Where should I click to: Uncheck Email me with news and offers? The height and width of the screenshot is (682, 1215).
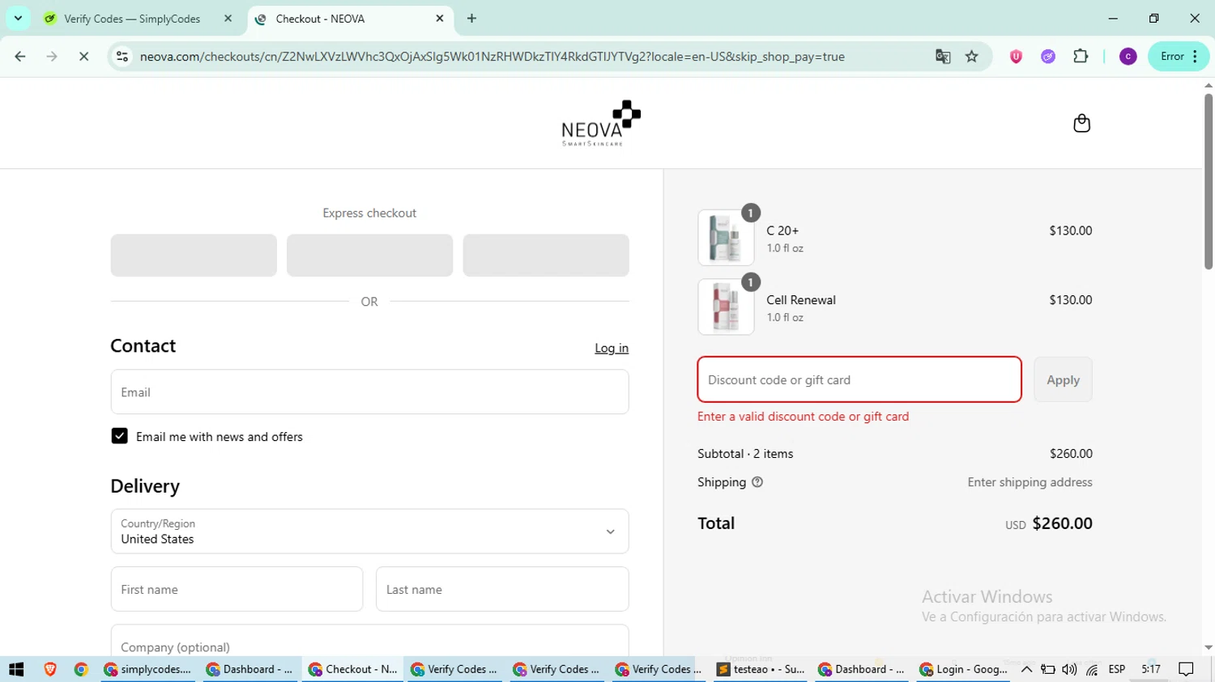coord(119,436)
